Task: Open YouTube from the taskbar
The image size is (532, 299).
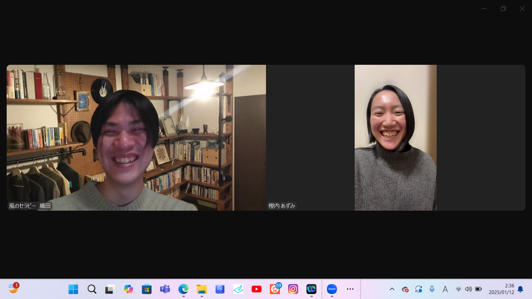Action: 256,289
